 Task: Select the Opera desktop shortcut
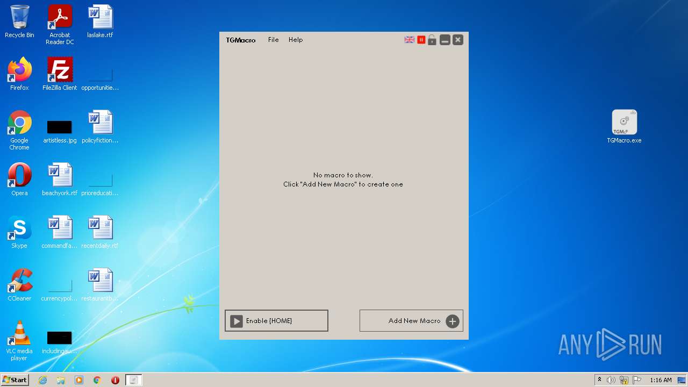(x=19, y=180)
